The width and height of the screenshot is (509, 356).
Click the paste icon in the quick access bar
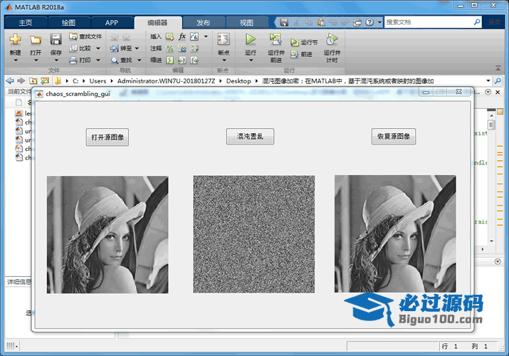click(321, 22)
